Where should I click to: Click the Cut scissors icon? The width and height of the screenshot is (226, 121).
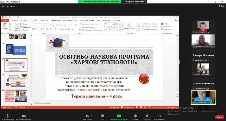[10, 24]
